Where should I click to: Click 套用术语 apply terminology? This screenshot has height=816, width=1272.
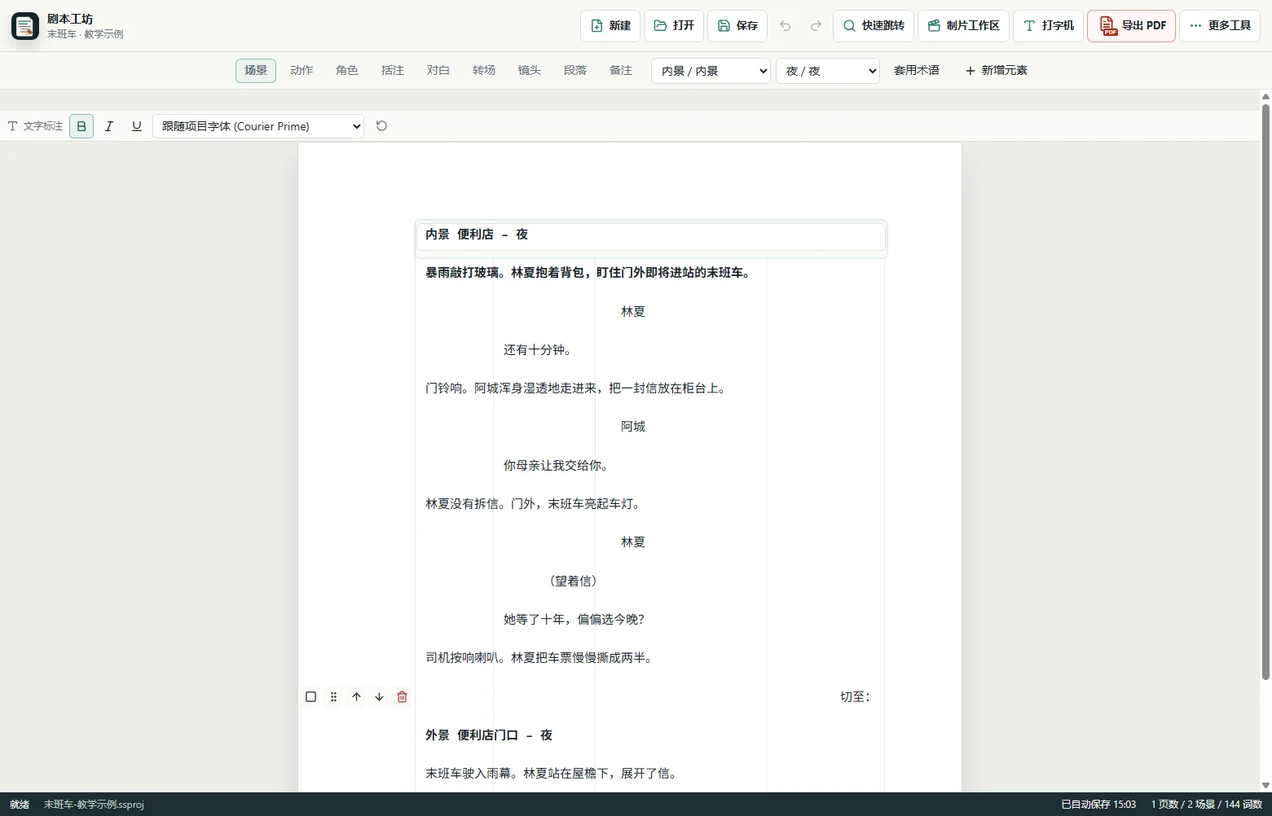tap(917, 71)
